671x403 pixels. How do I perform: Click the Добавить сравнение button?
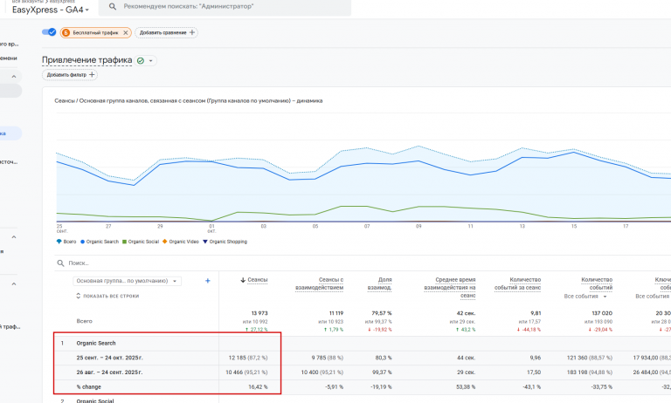[x=167, y=32]
